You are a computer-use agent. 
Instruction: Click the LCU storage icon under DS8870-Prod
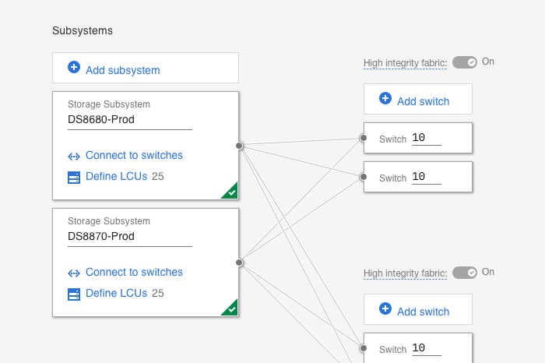(x=74, y=294)
